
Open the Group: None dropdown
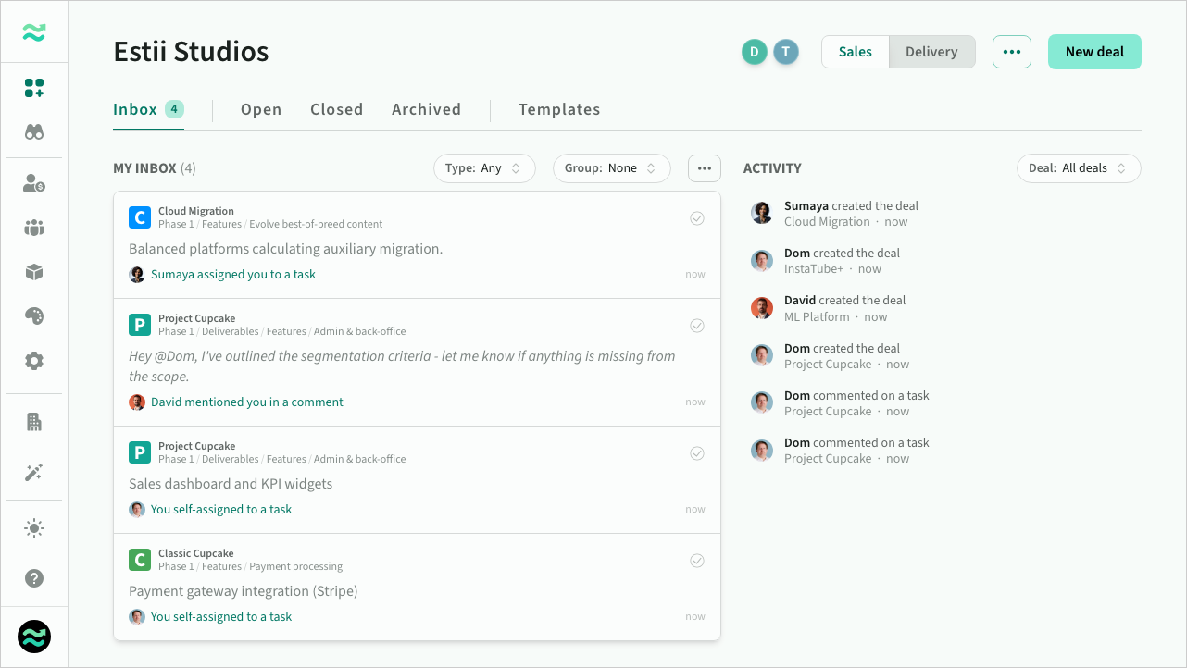[611, 168]
